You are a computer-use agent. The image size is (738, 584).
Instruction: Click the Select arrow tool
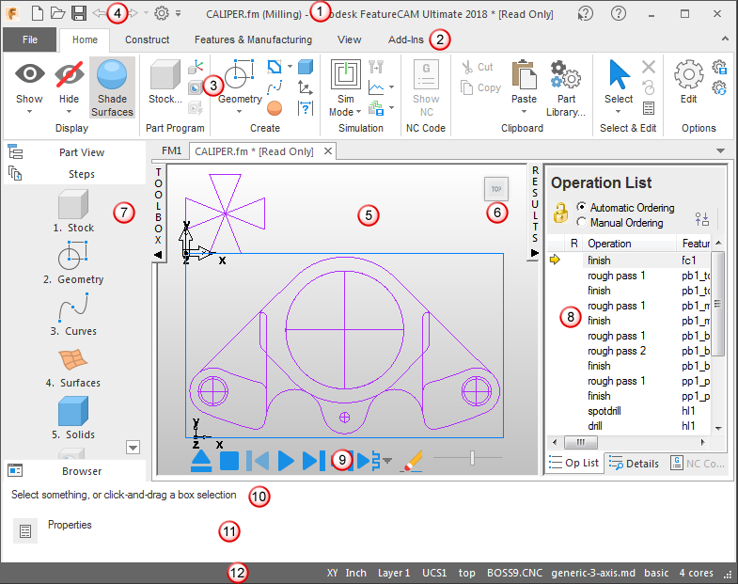coord(619,74)
